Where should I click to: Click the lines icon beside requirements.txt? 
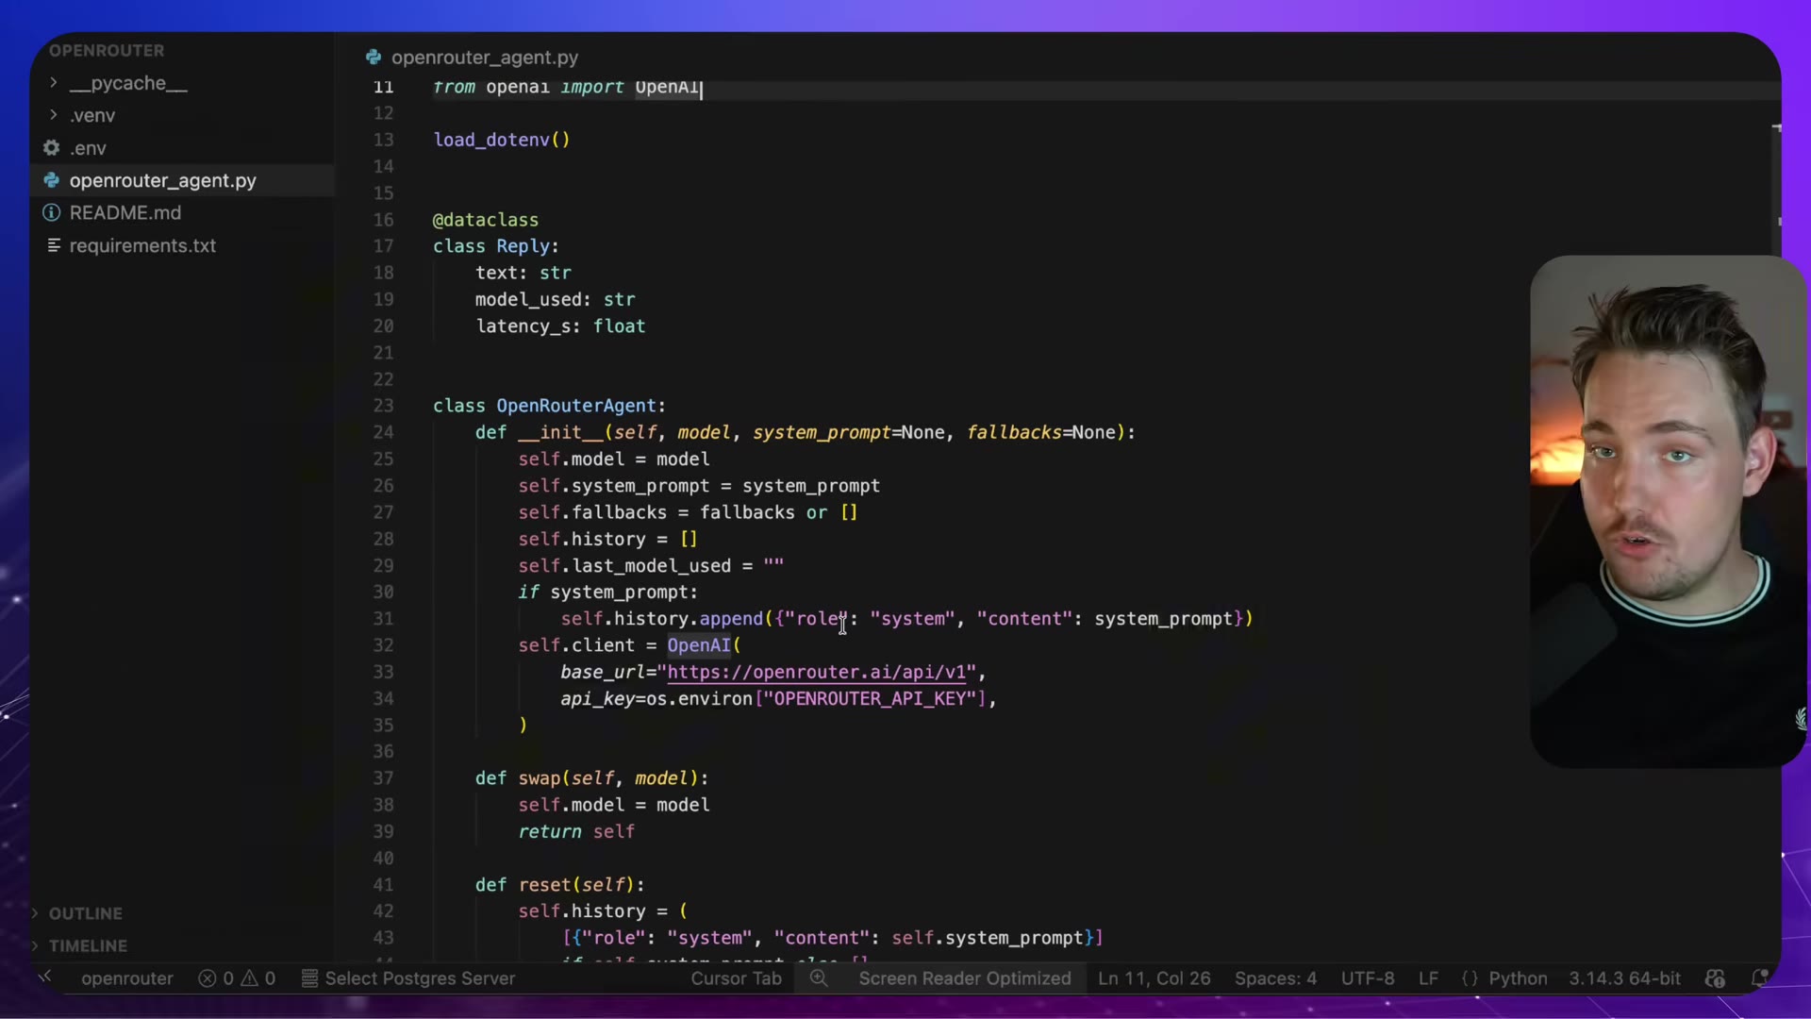54,245
